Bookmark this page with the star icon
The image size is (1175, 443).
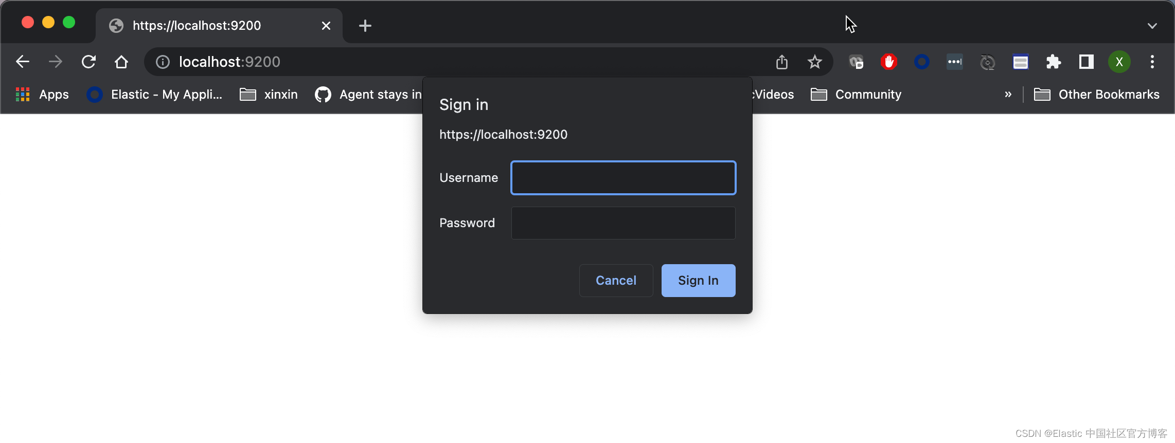pos(814,62)
